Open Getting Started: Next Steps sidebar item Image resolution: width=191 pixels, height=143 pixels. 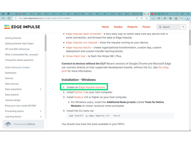(19, 43)
